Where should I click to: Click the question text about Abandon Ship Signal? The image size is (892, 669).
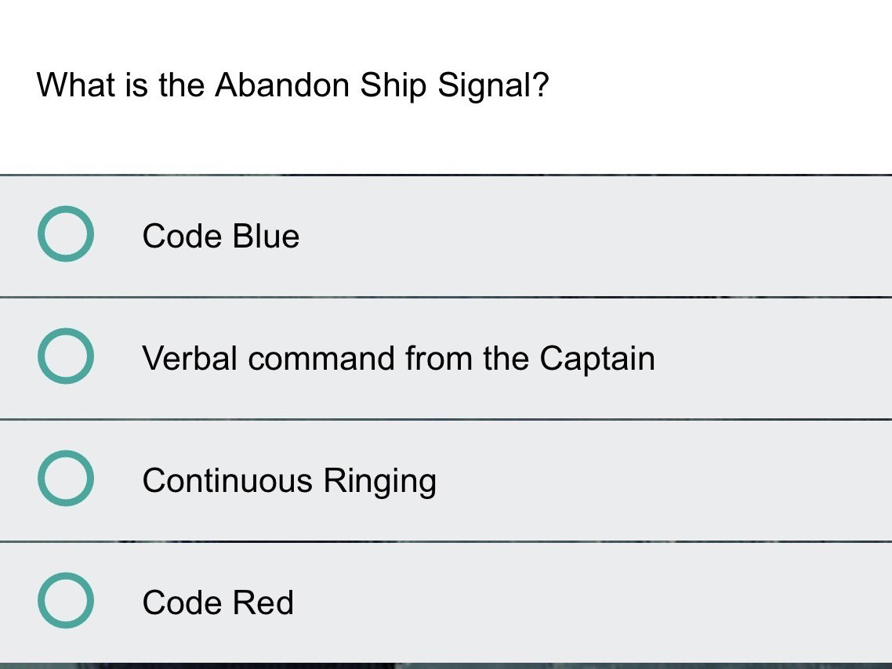point(293,85)
